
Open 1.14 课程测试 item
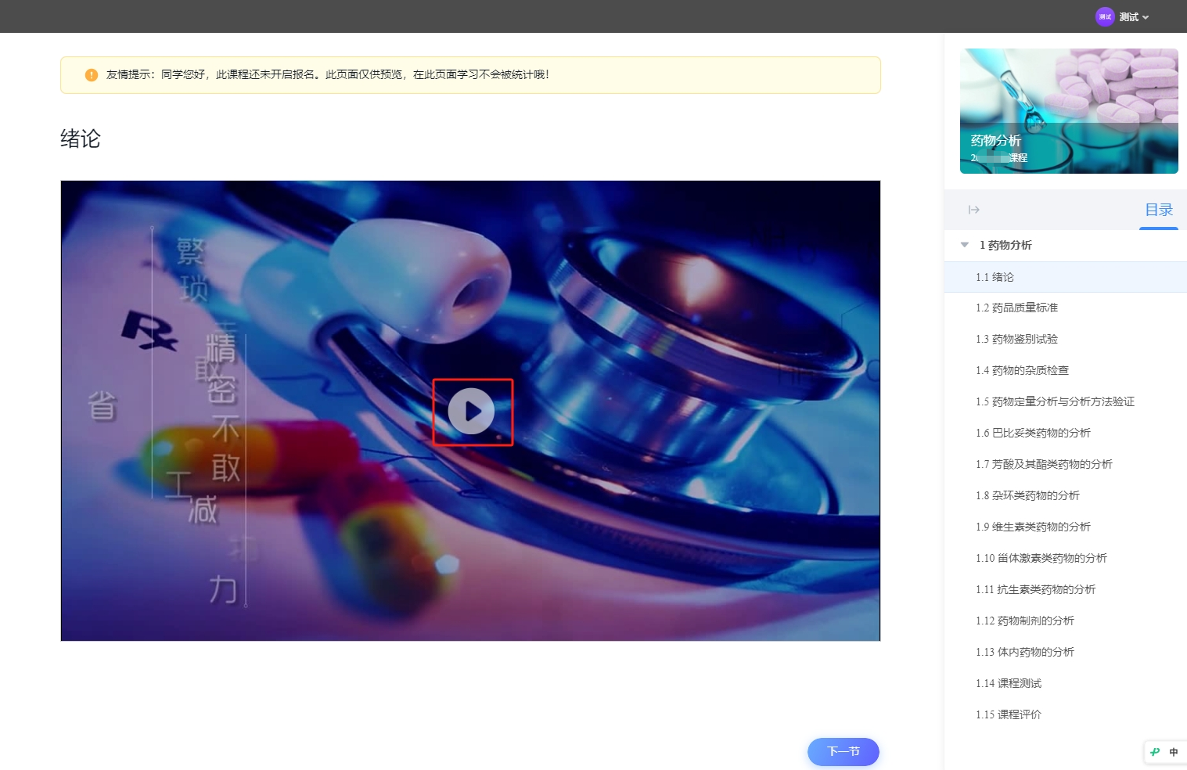(1009, 683)
